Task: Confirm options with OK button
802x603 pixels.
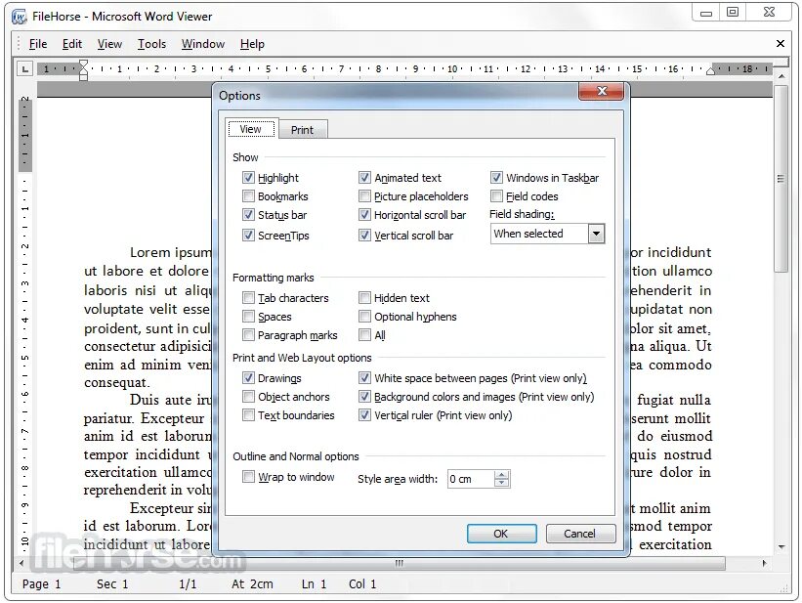Action: 502,534
